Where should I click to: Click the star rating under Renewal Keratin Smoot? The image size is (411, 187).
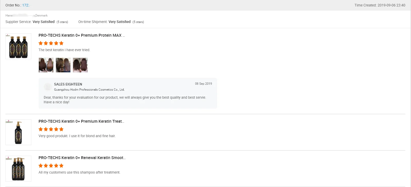click(x=51, y=166)
